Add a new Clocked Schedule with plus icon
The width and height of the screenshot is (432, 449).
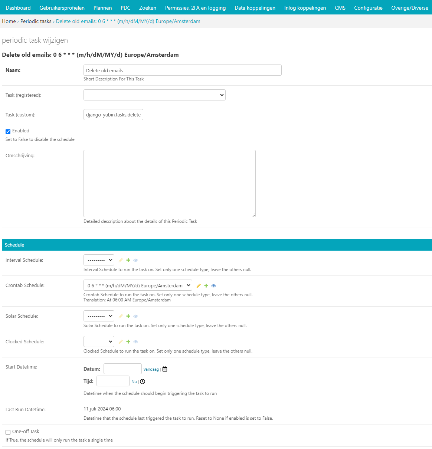pyautogui.click(x=128, y=342)
